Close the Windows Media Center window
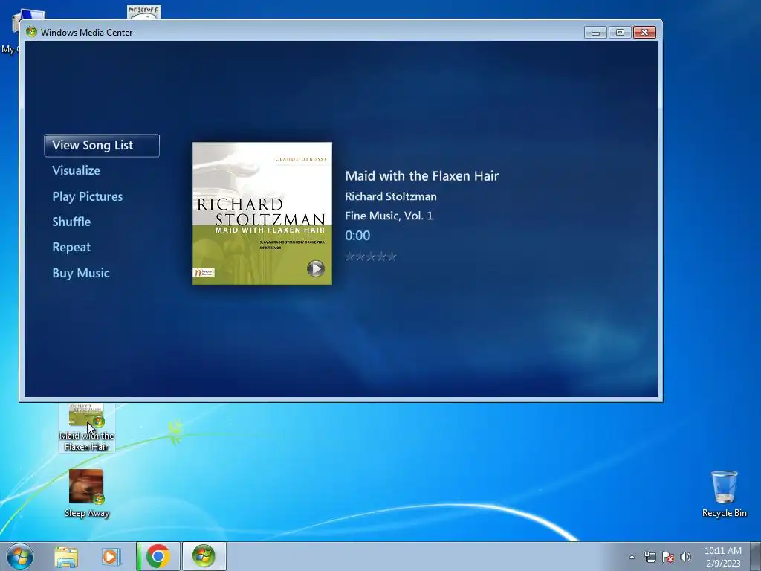 click(644, 33)
